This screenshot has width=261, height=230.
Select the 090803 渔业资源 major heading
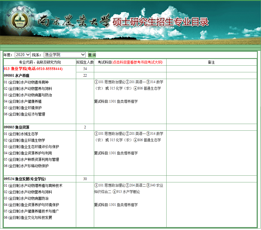point(17,127)
